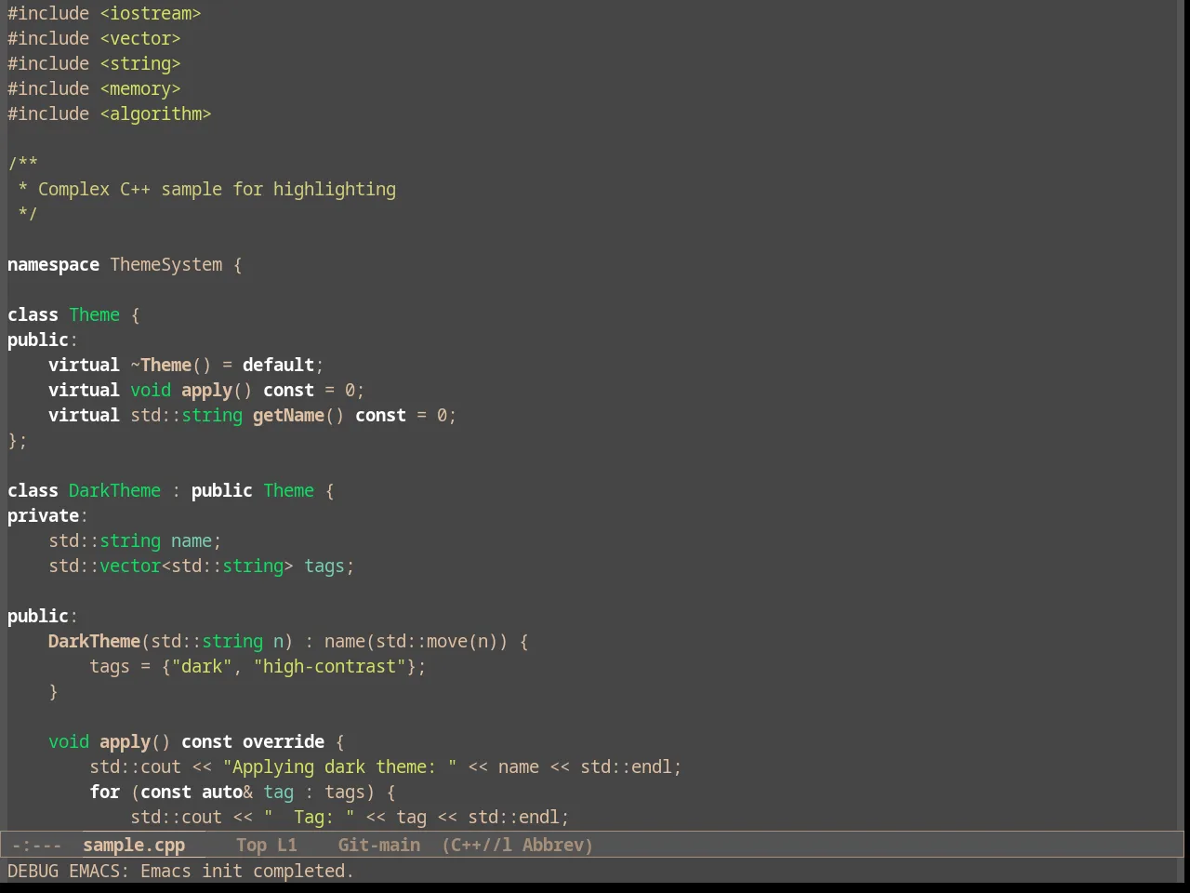
Task: Click the 'ThemeSystem' namespace name
Action: (166, 264)
